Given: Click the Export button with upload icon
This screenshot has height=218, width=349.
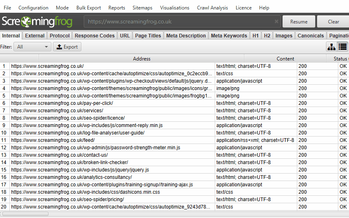Looking at the screenshot, I should click(67, 47).
